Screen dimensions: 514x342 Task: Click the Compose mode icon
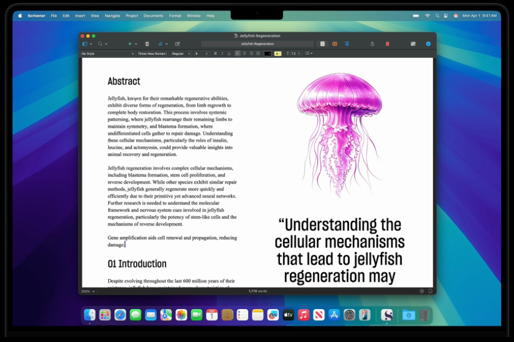click(413, 44)
